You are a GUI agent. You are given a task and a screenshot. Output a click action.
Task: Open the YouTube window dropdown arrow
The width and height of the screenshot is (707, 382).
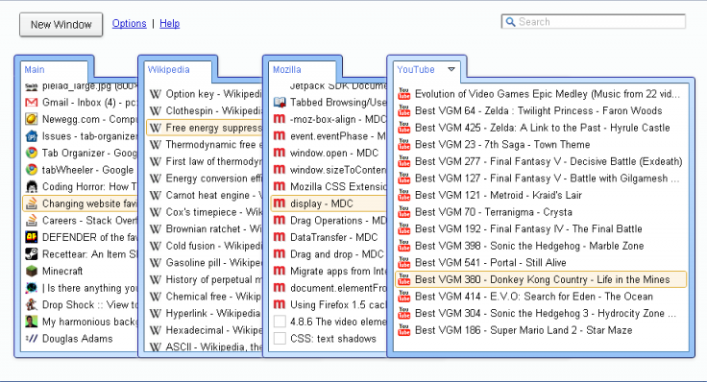tap(451, 69)
